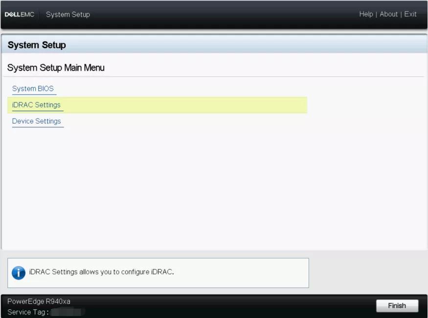This screenshot has width=428, height=318.
Task: Open Help in the top bar
Action: 366,14
